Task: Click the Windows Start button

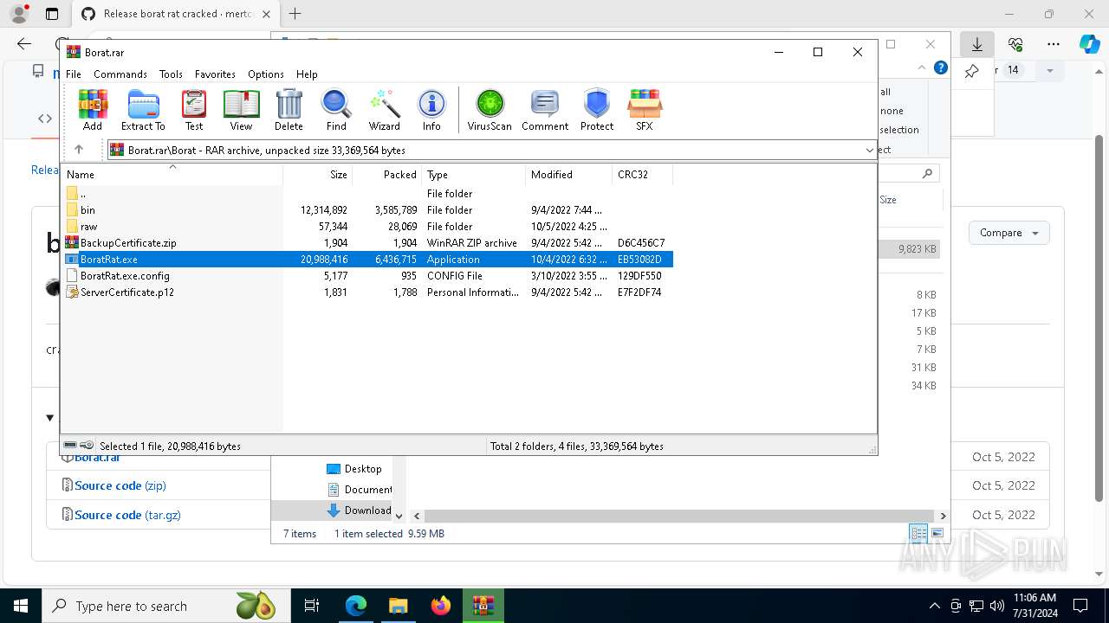Action: pyautogui.click(x=21, y=606)
